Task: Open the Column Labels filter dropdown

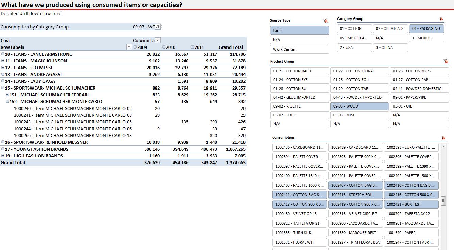Action: point(157,40)
